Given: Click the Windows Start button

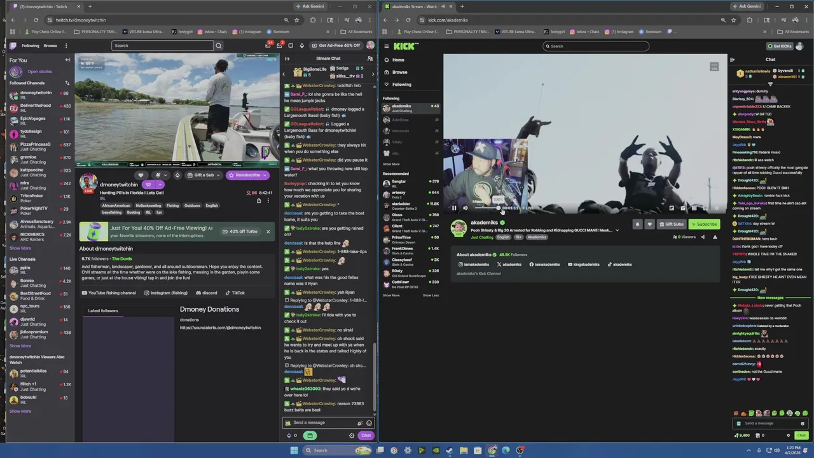Looking at the screenshot, I should [294, 450].
